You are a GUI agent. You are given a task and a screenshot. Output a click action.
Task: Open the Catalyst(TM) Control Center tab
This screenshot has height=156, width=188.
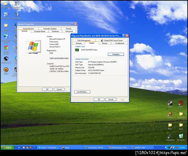coord(112,40)
